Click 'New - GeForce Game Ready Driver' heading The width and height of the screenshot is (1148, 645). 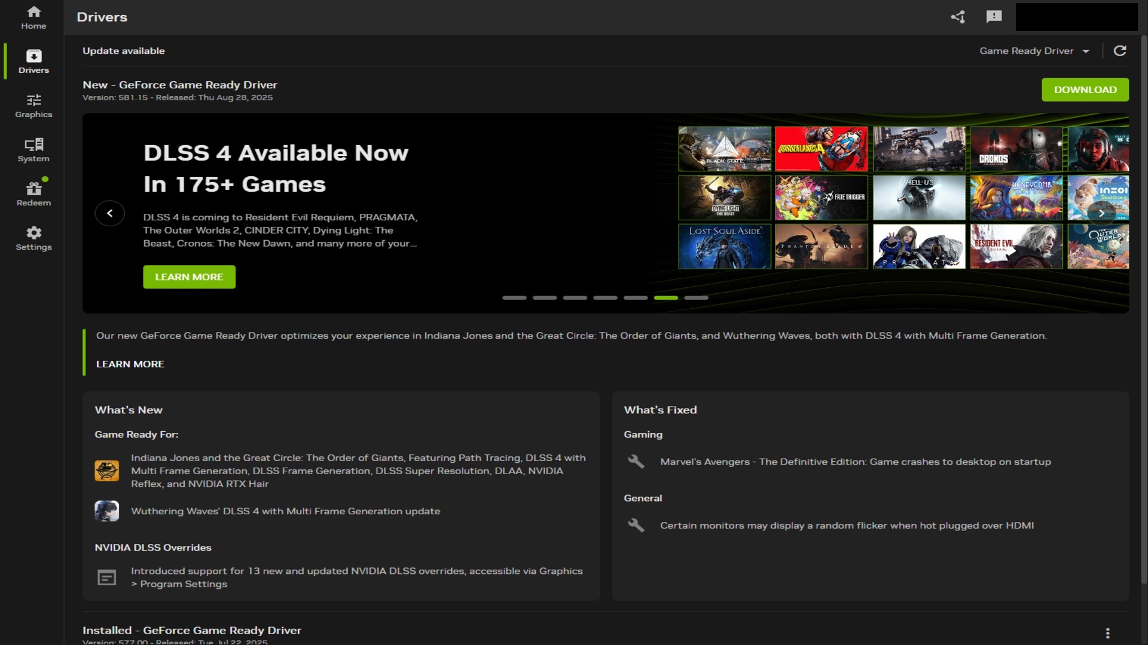[x=180, y=85]
